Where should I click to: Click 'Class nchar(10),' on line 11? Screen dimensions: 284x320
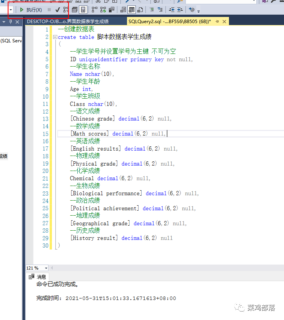(x=94, y=104)
